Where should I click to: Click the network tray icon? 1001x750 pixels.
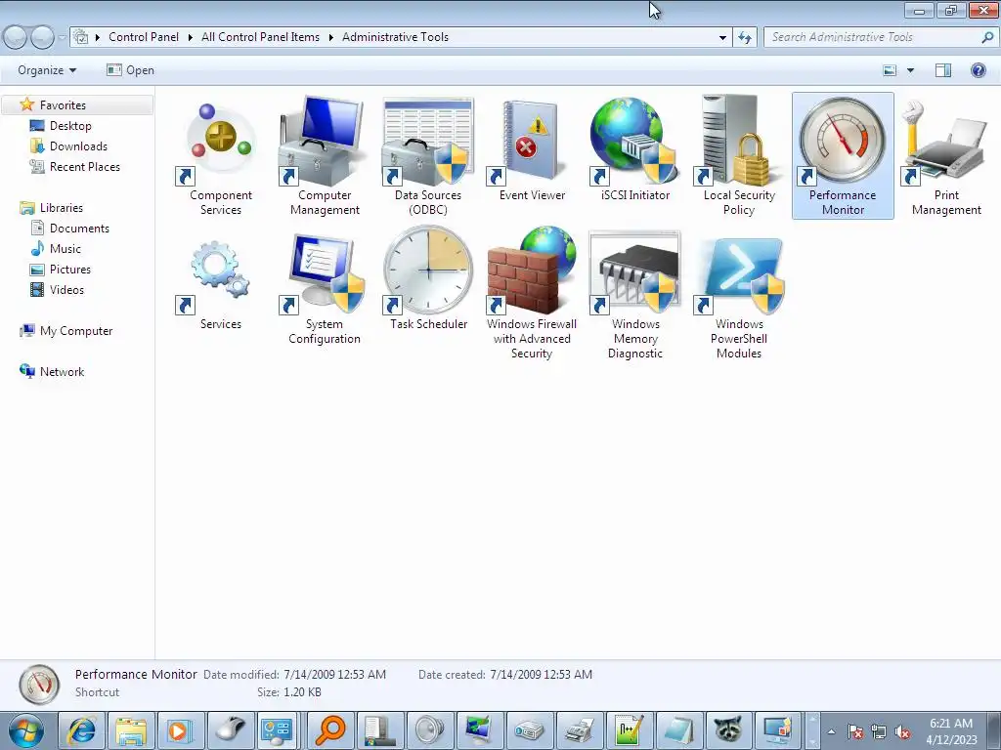879,732
